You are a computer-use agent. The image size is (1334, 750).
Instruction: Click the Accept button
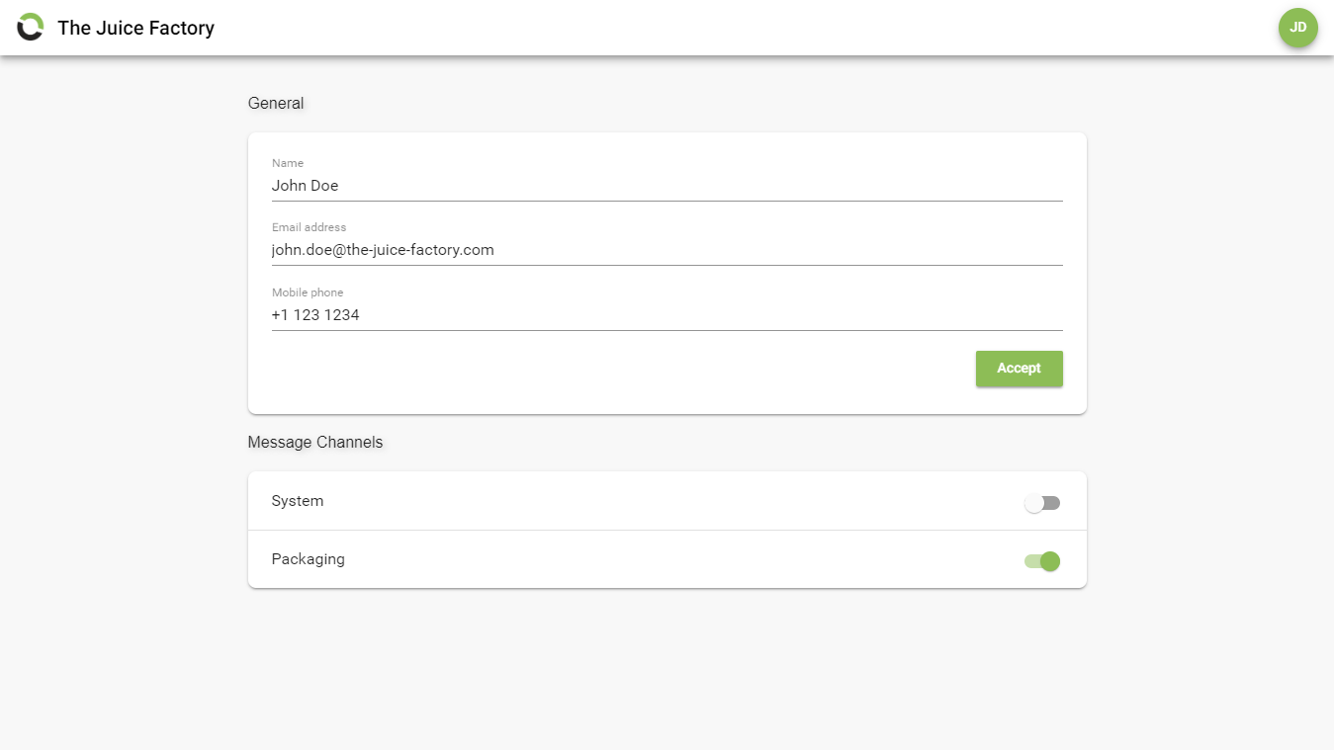pyautogui.click(x=1019, y=369)
